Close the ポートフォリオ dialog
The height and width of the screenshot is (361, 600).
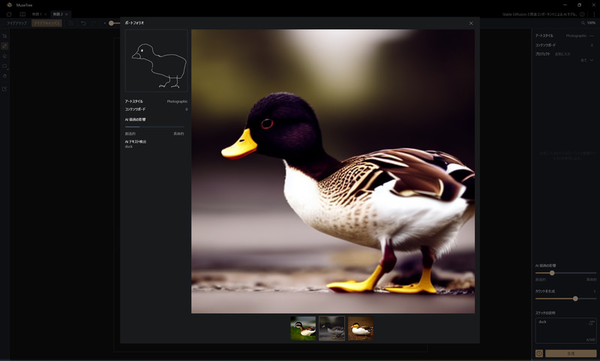coord(471,23)
